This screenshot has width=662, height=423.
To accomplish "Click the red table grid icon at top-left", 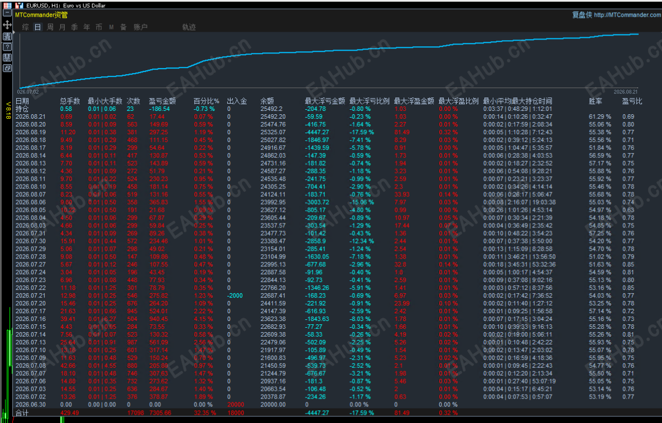I will tap(7, 6).
